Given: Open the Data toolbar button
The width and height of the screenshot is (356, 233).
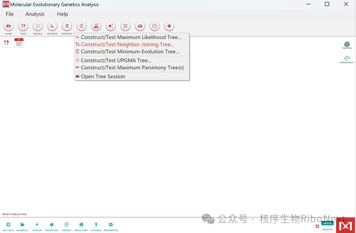Looking at the screenshot, I should pyautogui.click(x=23, y=26).
